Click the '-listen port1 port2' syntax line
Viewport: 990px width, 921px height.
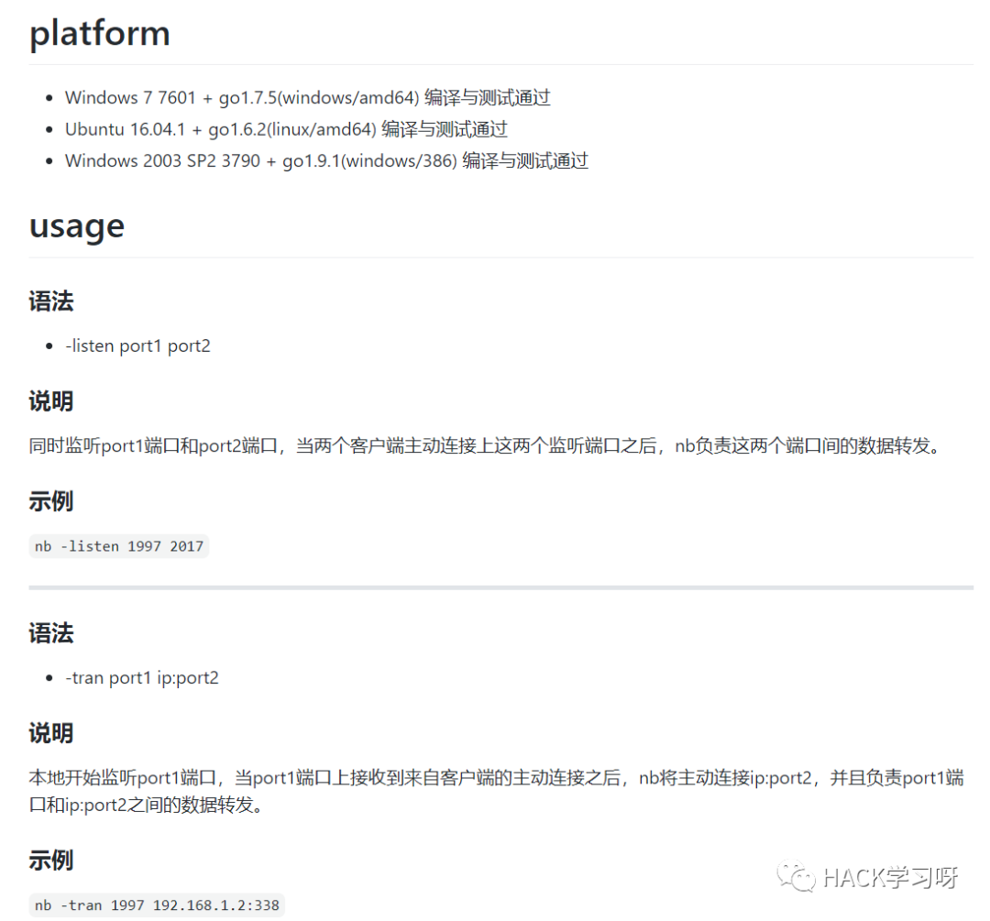coord(137,345)
